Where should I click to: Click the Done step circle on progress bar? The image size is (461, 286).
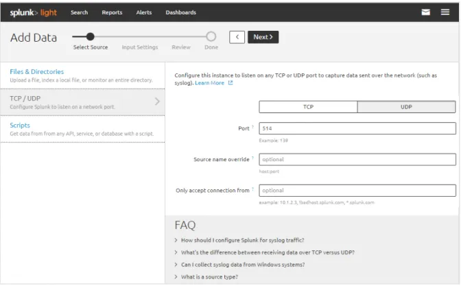211,36
